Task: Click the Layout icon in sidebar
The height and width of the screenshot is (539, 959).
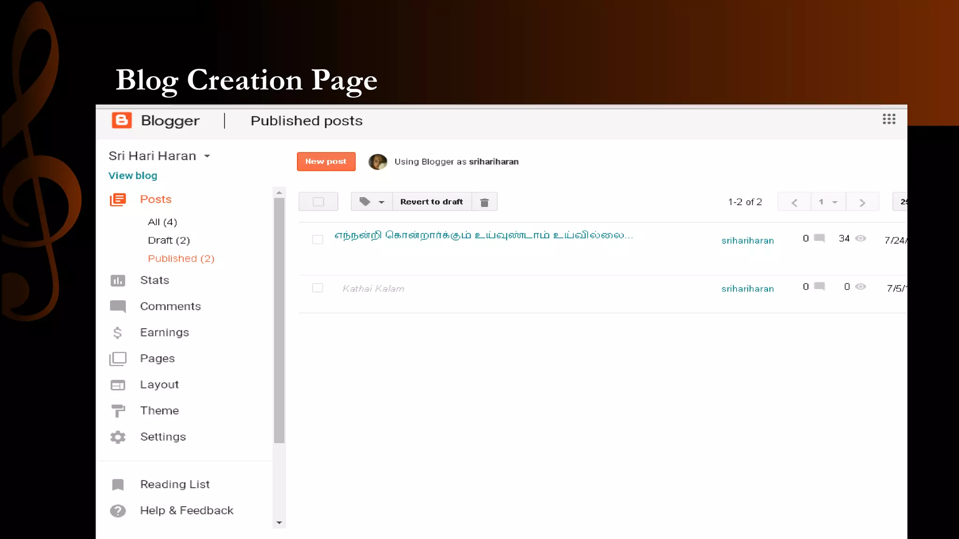Action: pos(118,385)
